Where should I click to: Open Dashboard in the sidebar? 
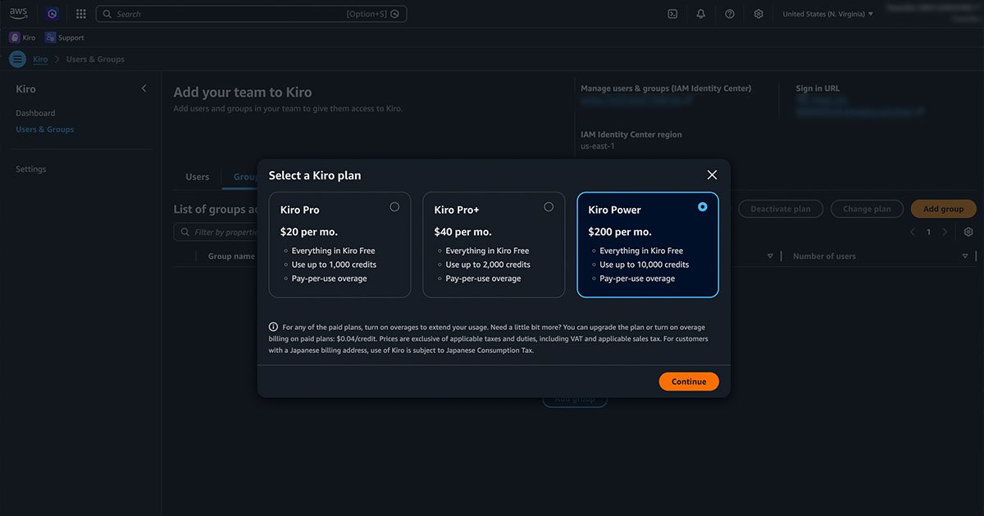point(35,113)
